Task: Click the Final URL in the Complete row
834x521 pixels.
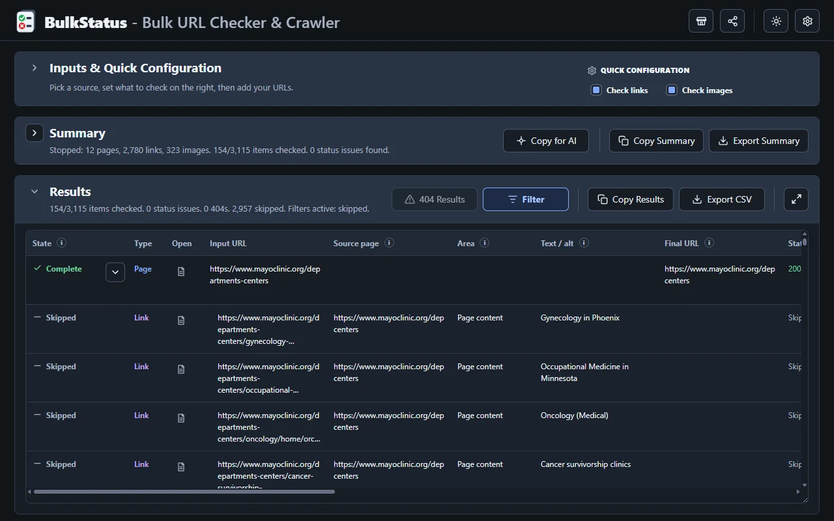Action: tap(720, 275)
